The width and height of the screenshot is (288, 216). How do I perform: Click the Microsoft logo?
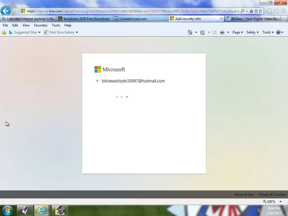110,69
